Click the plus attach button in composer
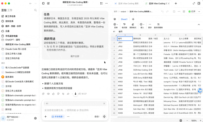Viewport: 203px width, 122px height. [46, 117]
